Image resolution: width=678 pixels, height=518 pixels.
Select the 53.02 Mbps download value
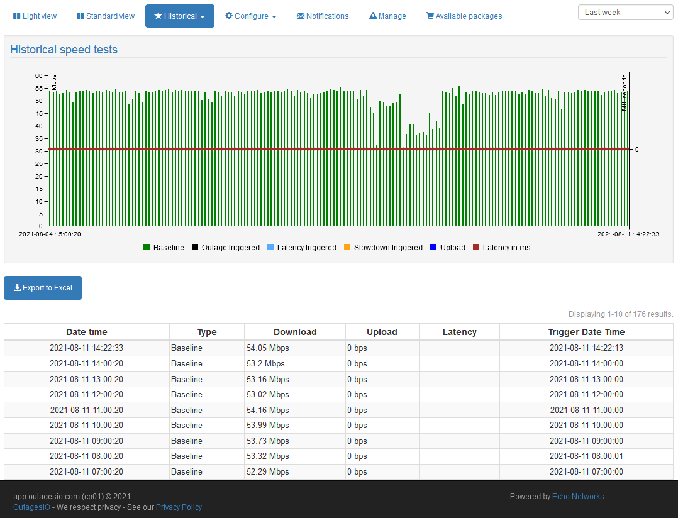tap(268, 394)
